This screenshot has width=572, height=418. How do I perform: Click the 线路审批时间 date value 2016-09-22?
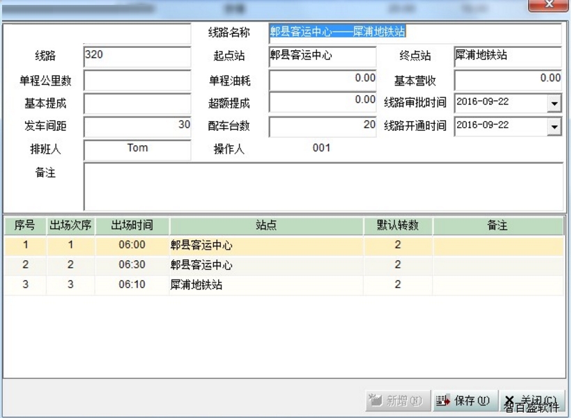coord(482,102)
